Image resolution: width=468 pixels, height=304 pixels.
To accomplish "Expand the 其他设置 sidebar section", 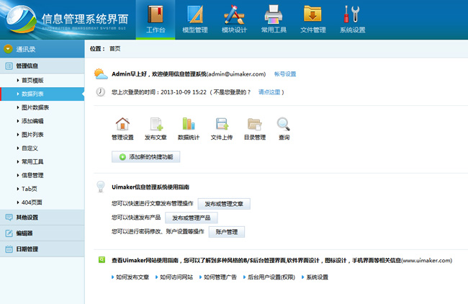I will (x=42, y=218).
